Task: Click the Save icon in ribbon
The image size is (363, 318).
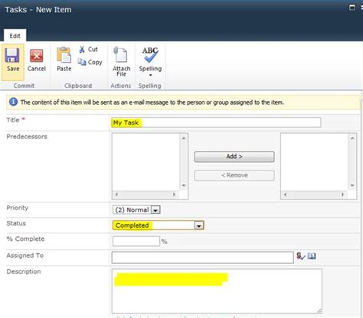Action: [x=12, y=55]
